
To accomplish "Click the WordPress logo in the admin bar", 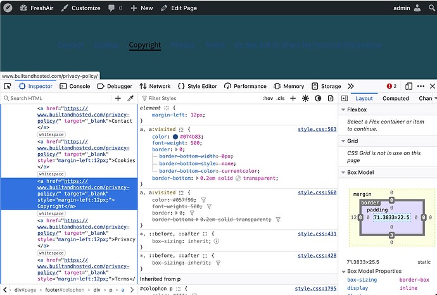I will (8, 8).
